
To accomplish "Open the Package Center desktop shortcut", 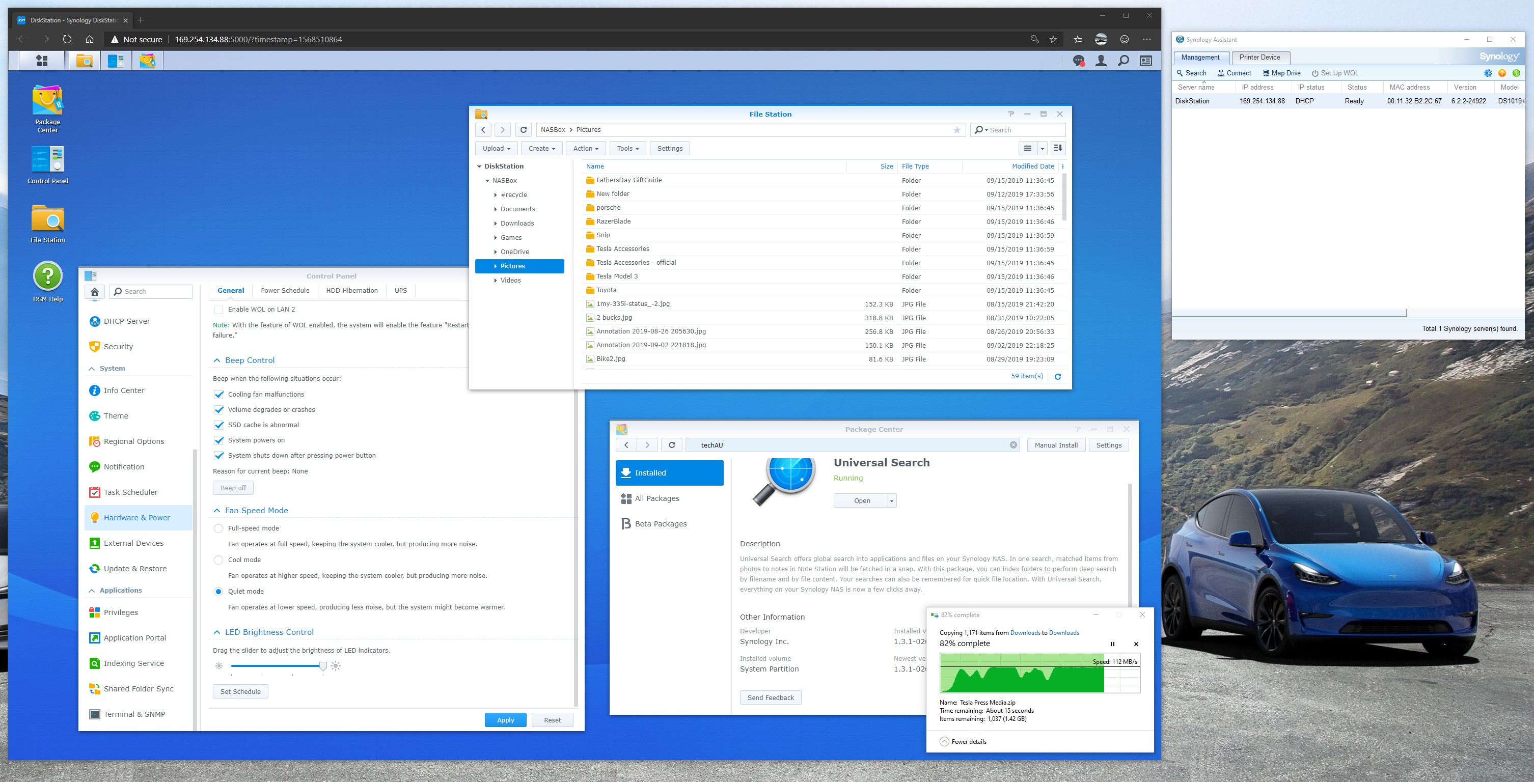I will [48, 109].
